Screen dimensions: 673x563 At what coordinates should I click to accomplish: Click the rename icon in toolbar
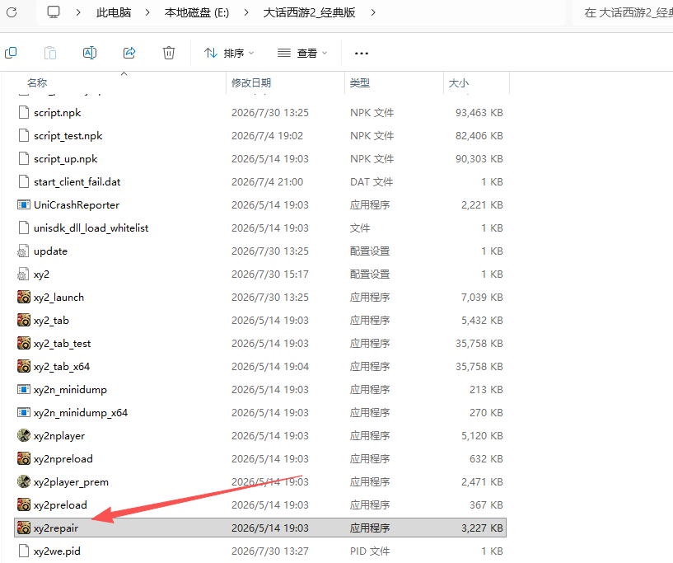point(89,53)
